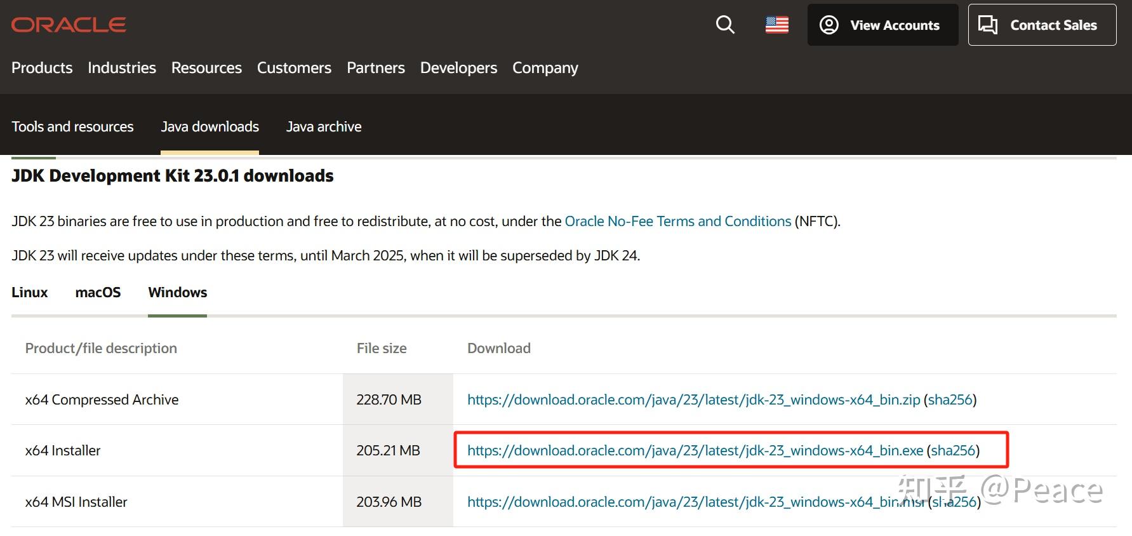
Task: Open the Industries menu
Action: 122,68
